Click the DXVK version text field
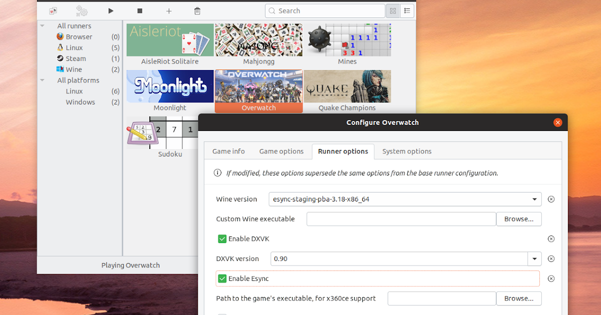The height and width of the screenshot is (315, 601). tap(399, 259)
